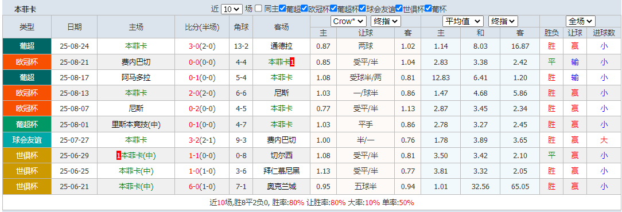Viewport: 622px width, 212px height.
Task: Click the 奥克兰城 team name
Action: (x=281, y=187)
